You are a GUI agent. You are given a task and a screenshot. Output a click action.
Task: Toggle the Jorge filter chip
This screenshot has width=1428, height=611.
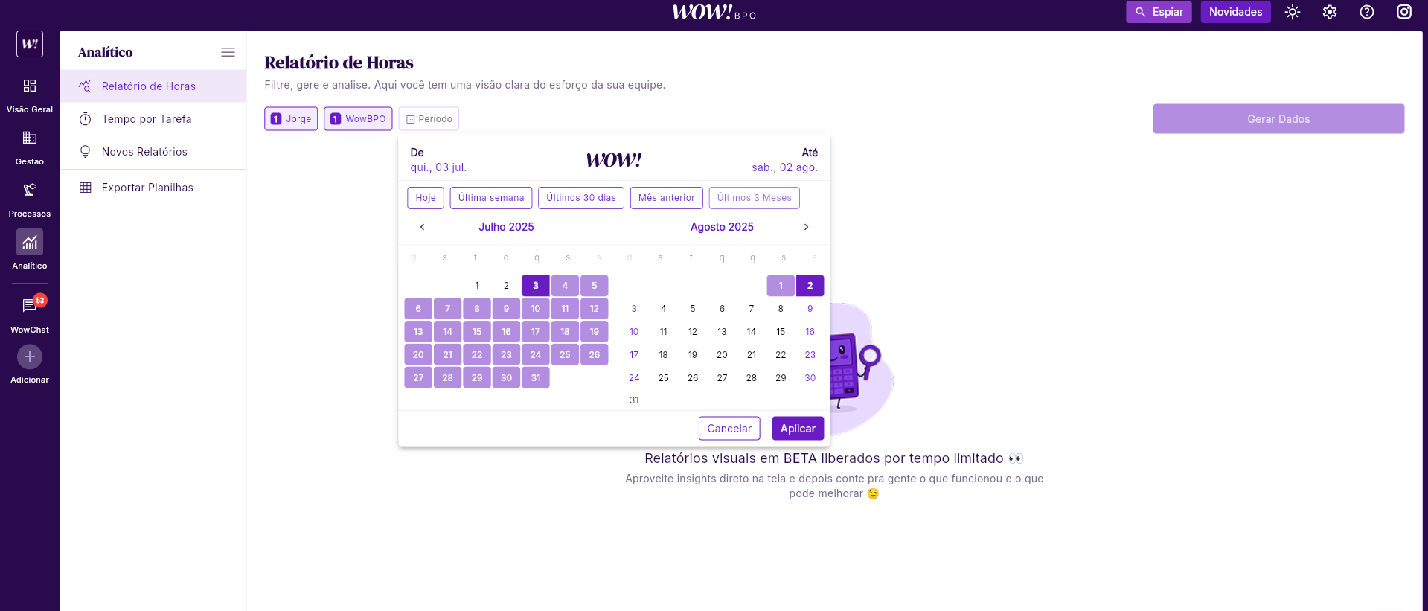[x=291, y=119]
